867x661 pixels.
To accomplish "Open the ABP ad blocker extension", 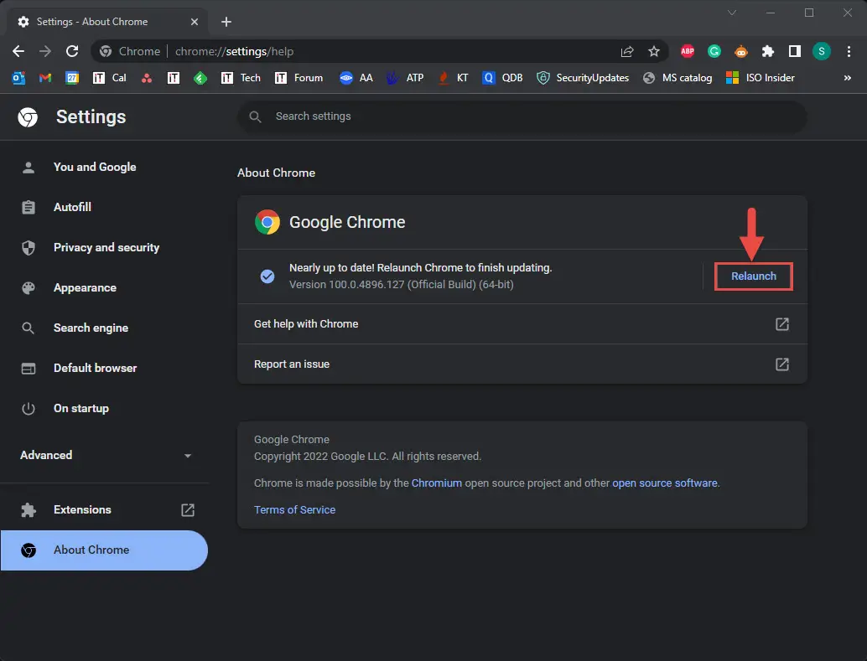I will [688, 51].
